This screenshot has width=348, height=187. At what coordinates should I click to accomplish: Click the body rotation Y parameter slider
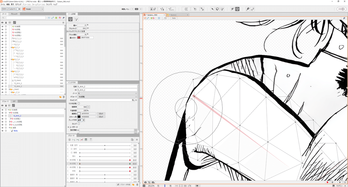105,164
